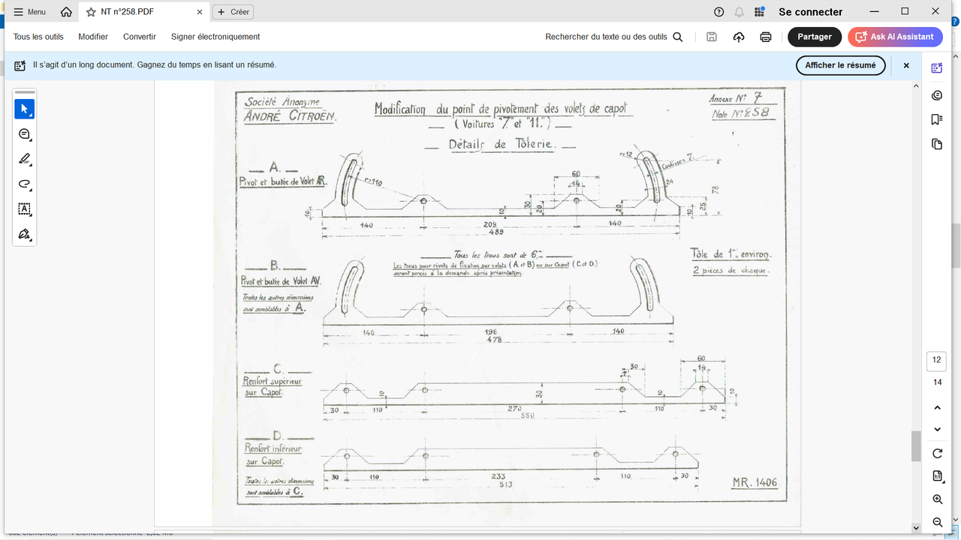Click the current page number 12 box
Viewport: 961px width, 540px height.
937,360
